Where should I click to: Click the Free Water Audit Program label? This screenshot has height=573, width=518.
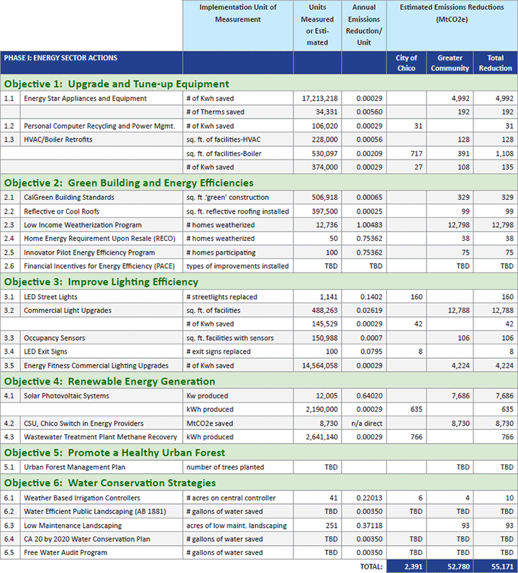click(x=65, y=552)
